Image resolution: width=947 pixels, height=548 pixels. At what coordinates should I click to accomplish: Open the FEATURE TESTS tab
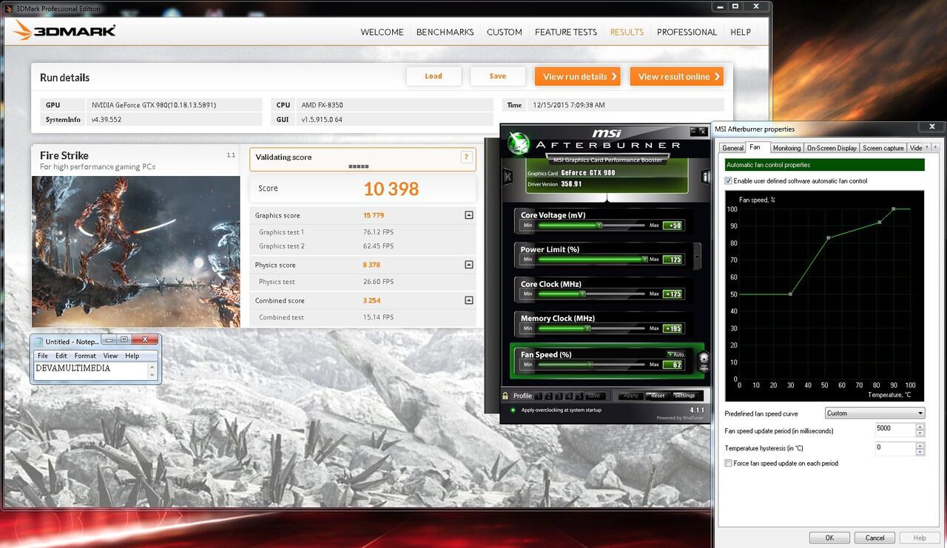pyautogui.click(x=566, y=32)
